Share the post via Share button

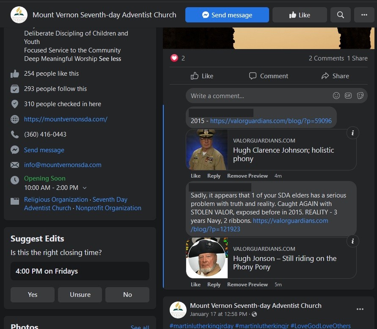point(335,76)
